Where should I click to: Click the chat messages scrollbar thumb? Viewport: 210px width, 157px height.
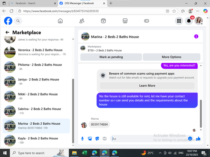[201, 114]
